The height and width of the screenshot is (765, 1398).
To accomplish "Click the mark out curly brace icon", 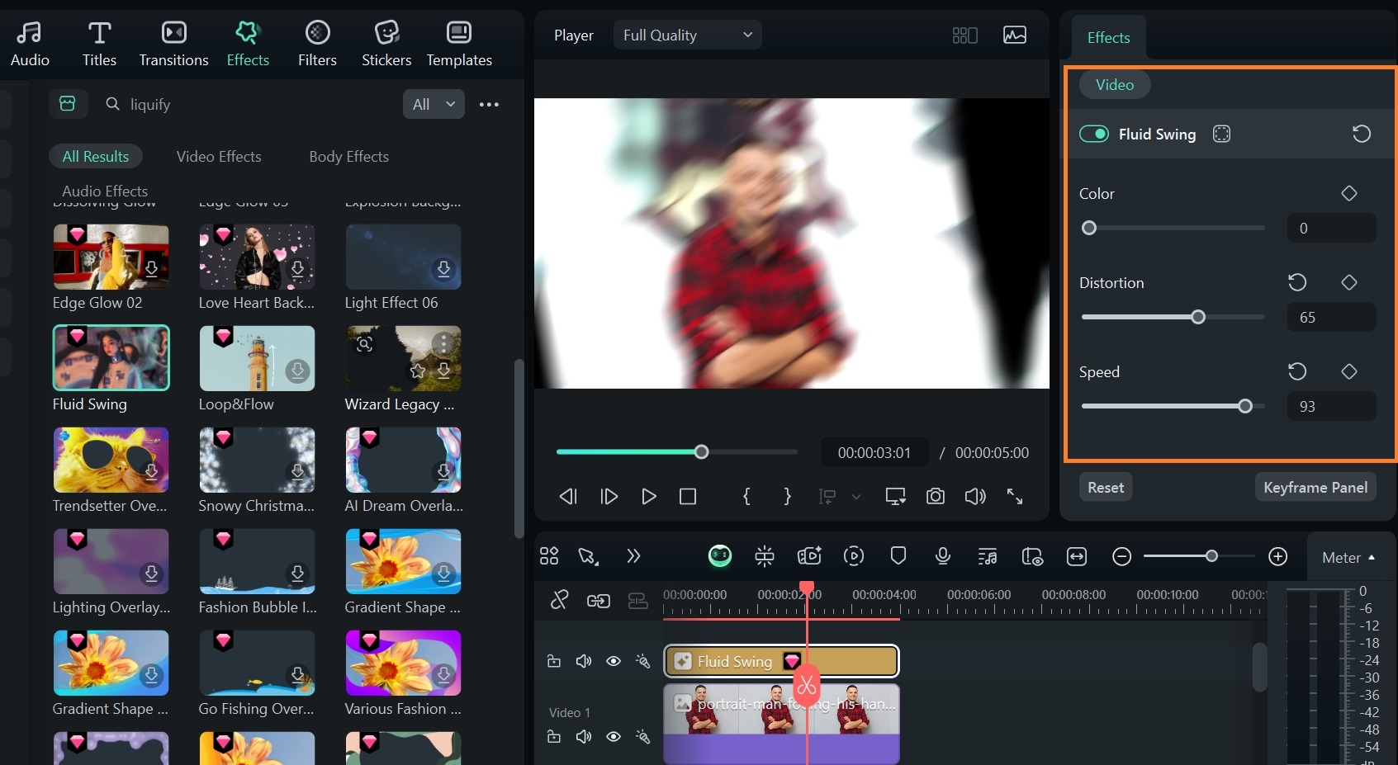I will [787, 496].
